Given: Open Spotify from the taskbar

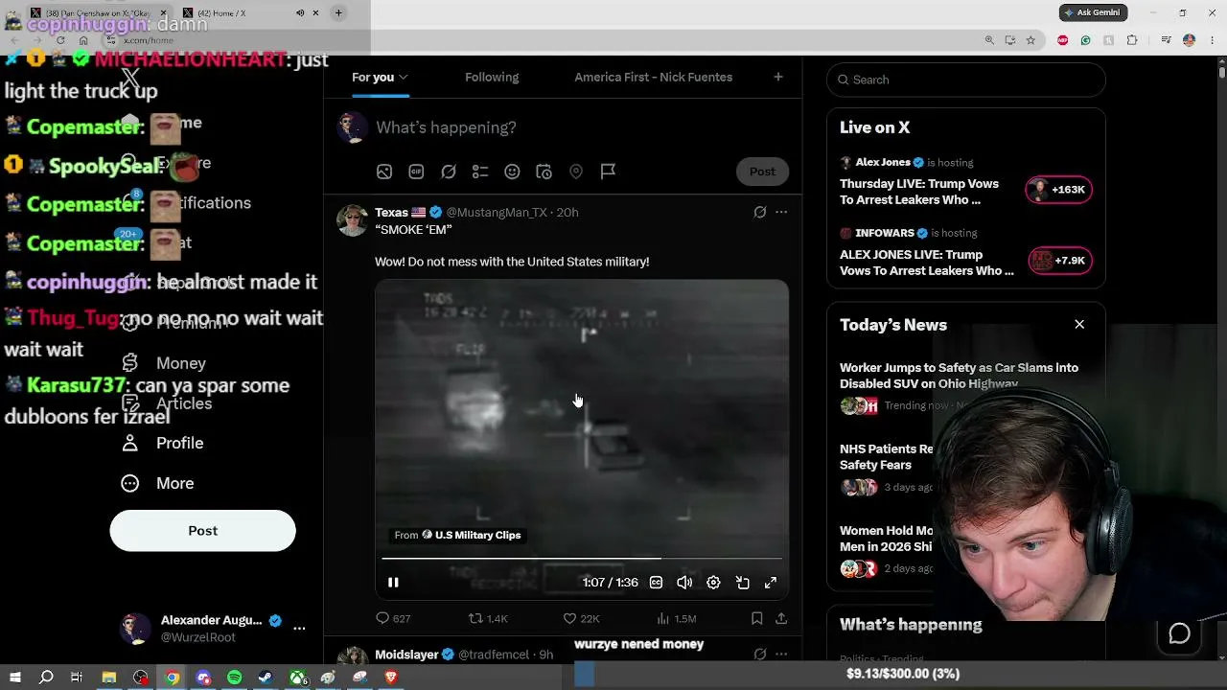Looking at the screenshot, I should tap(235, 678).
